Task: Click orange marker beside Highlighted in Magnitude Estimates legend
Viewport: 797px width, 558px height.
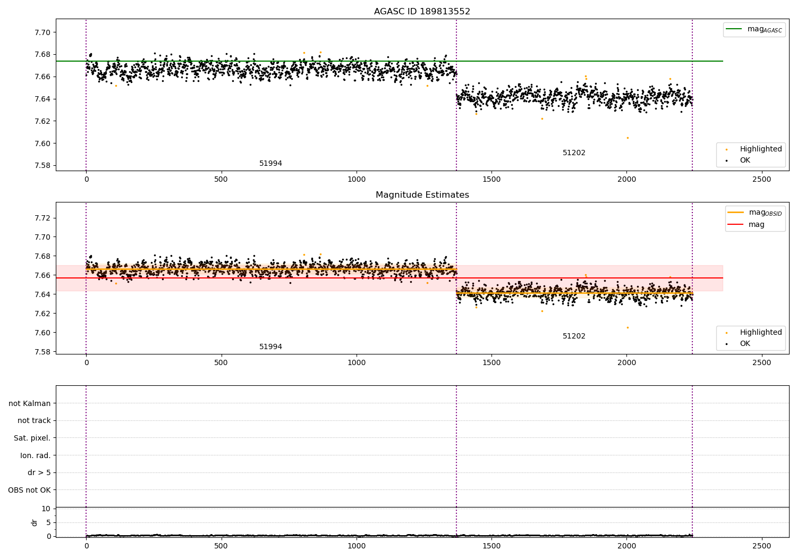Action: 726,333
